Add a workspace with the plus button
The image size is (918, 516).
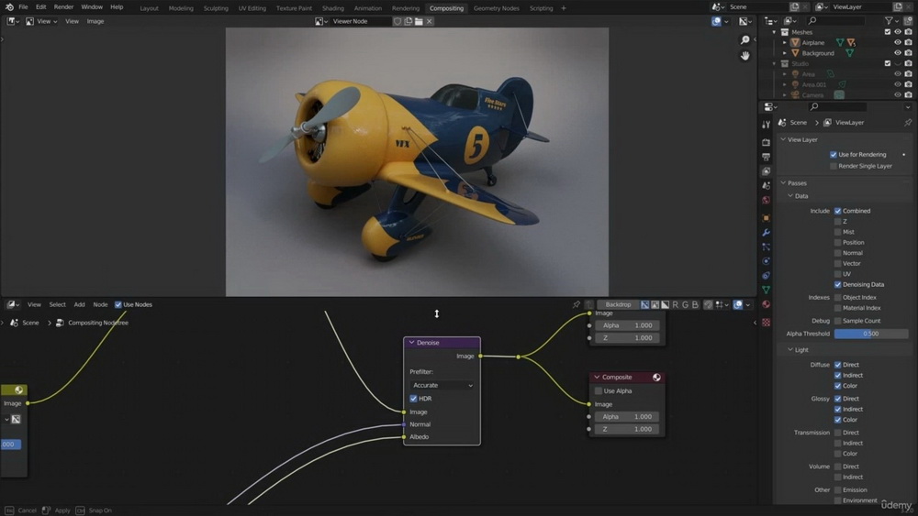tap(564, 8)
